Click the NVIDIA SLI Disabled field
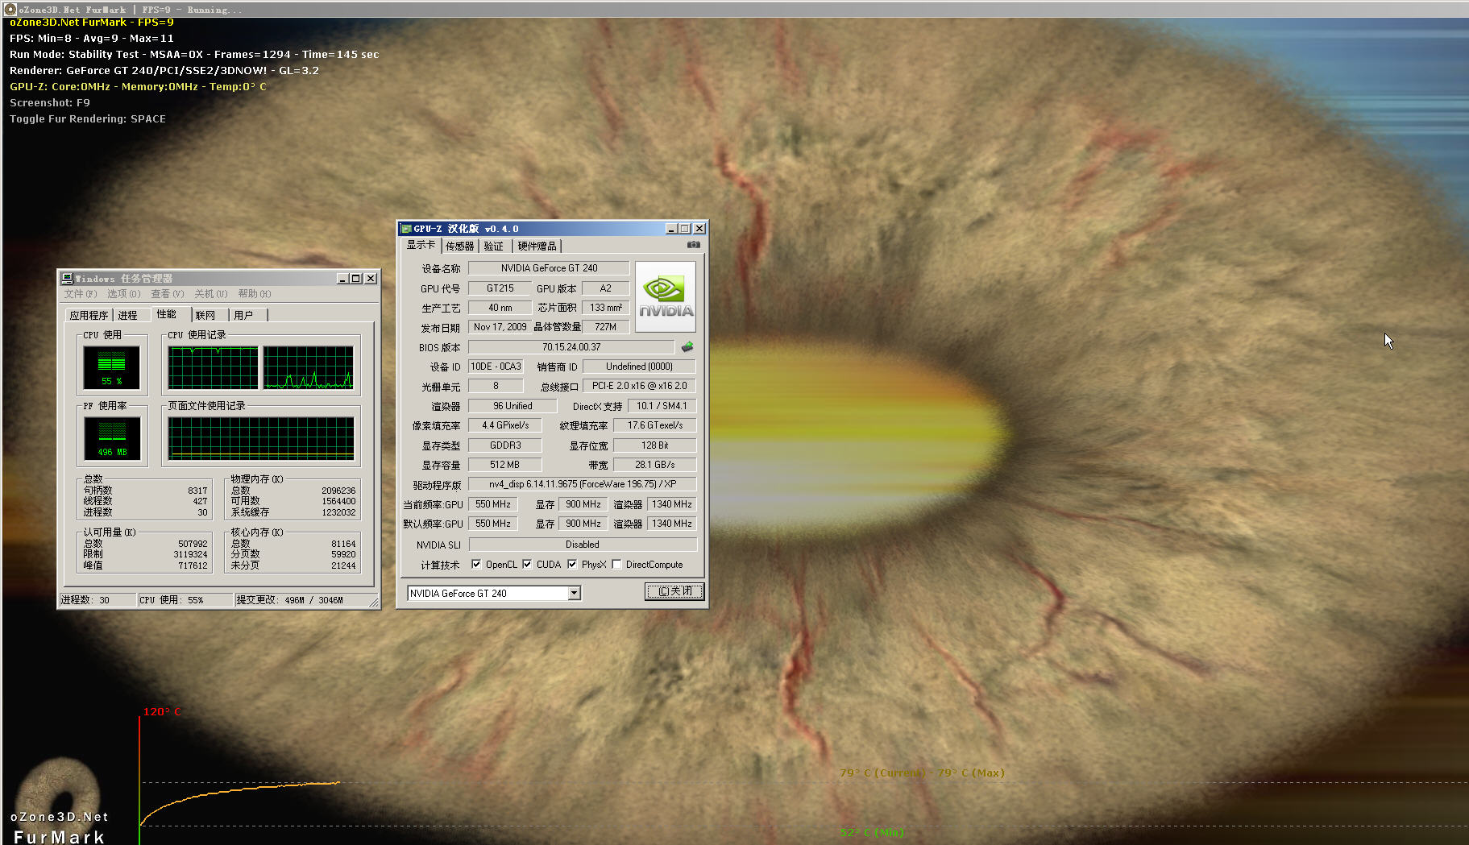Screen dimensions: 1469x845 (583, 545)
